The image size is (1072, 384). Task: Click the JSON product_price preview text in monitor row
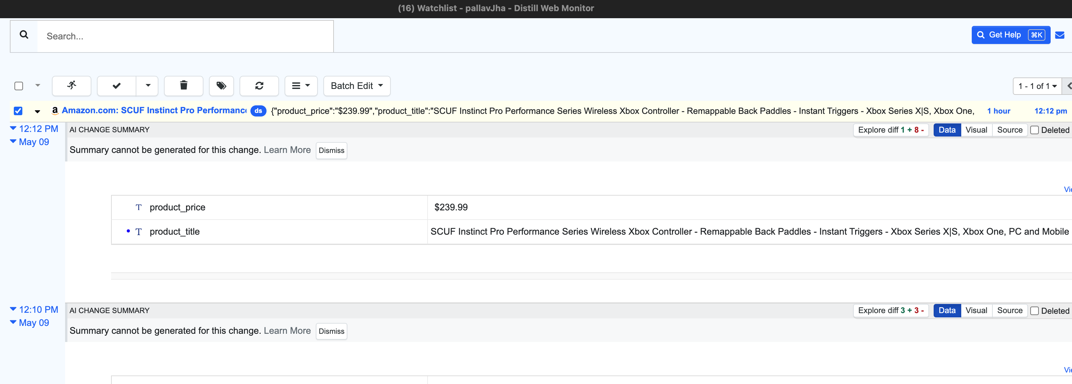622,111
